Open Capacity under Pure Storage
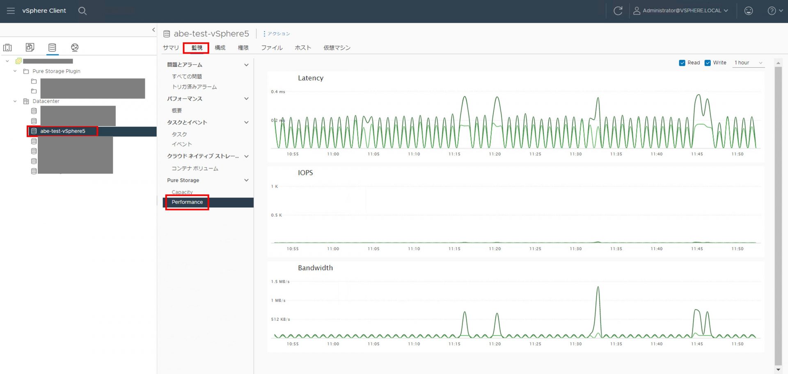The height and width of the screenshot is (374, 788). (182, 192)
